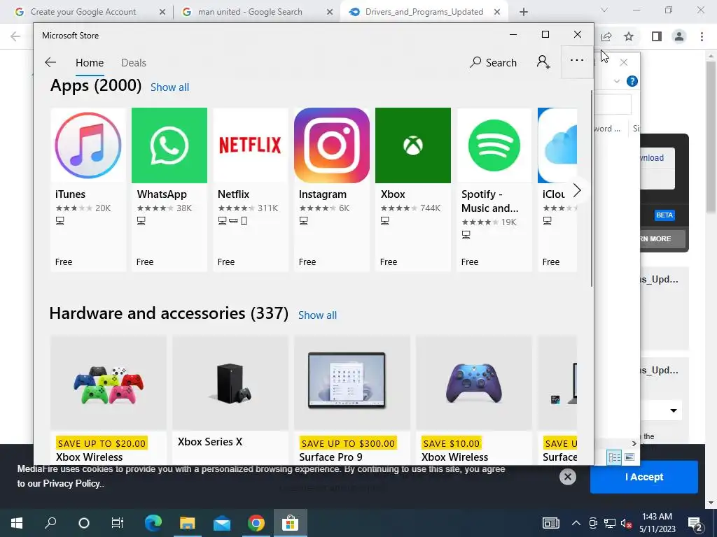Open the iCloud app tile

(x=557, y=189)
